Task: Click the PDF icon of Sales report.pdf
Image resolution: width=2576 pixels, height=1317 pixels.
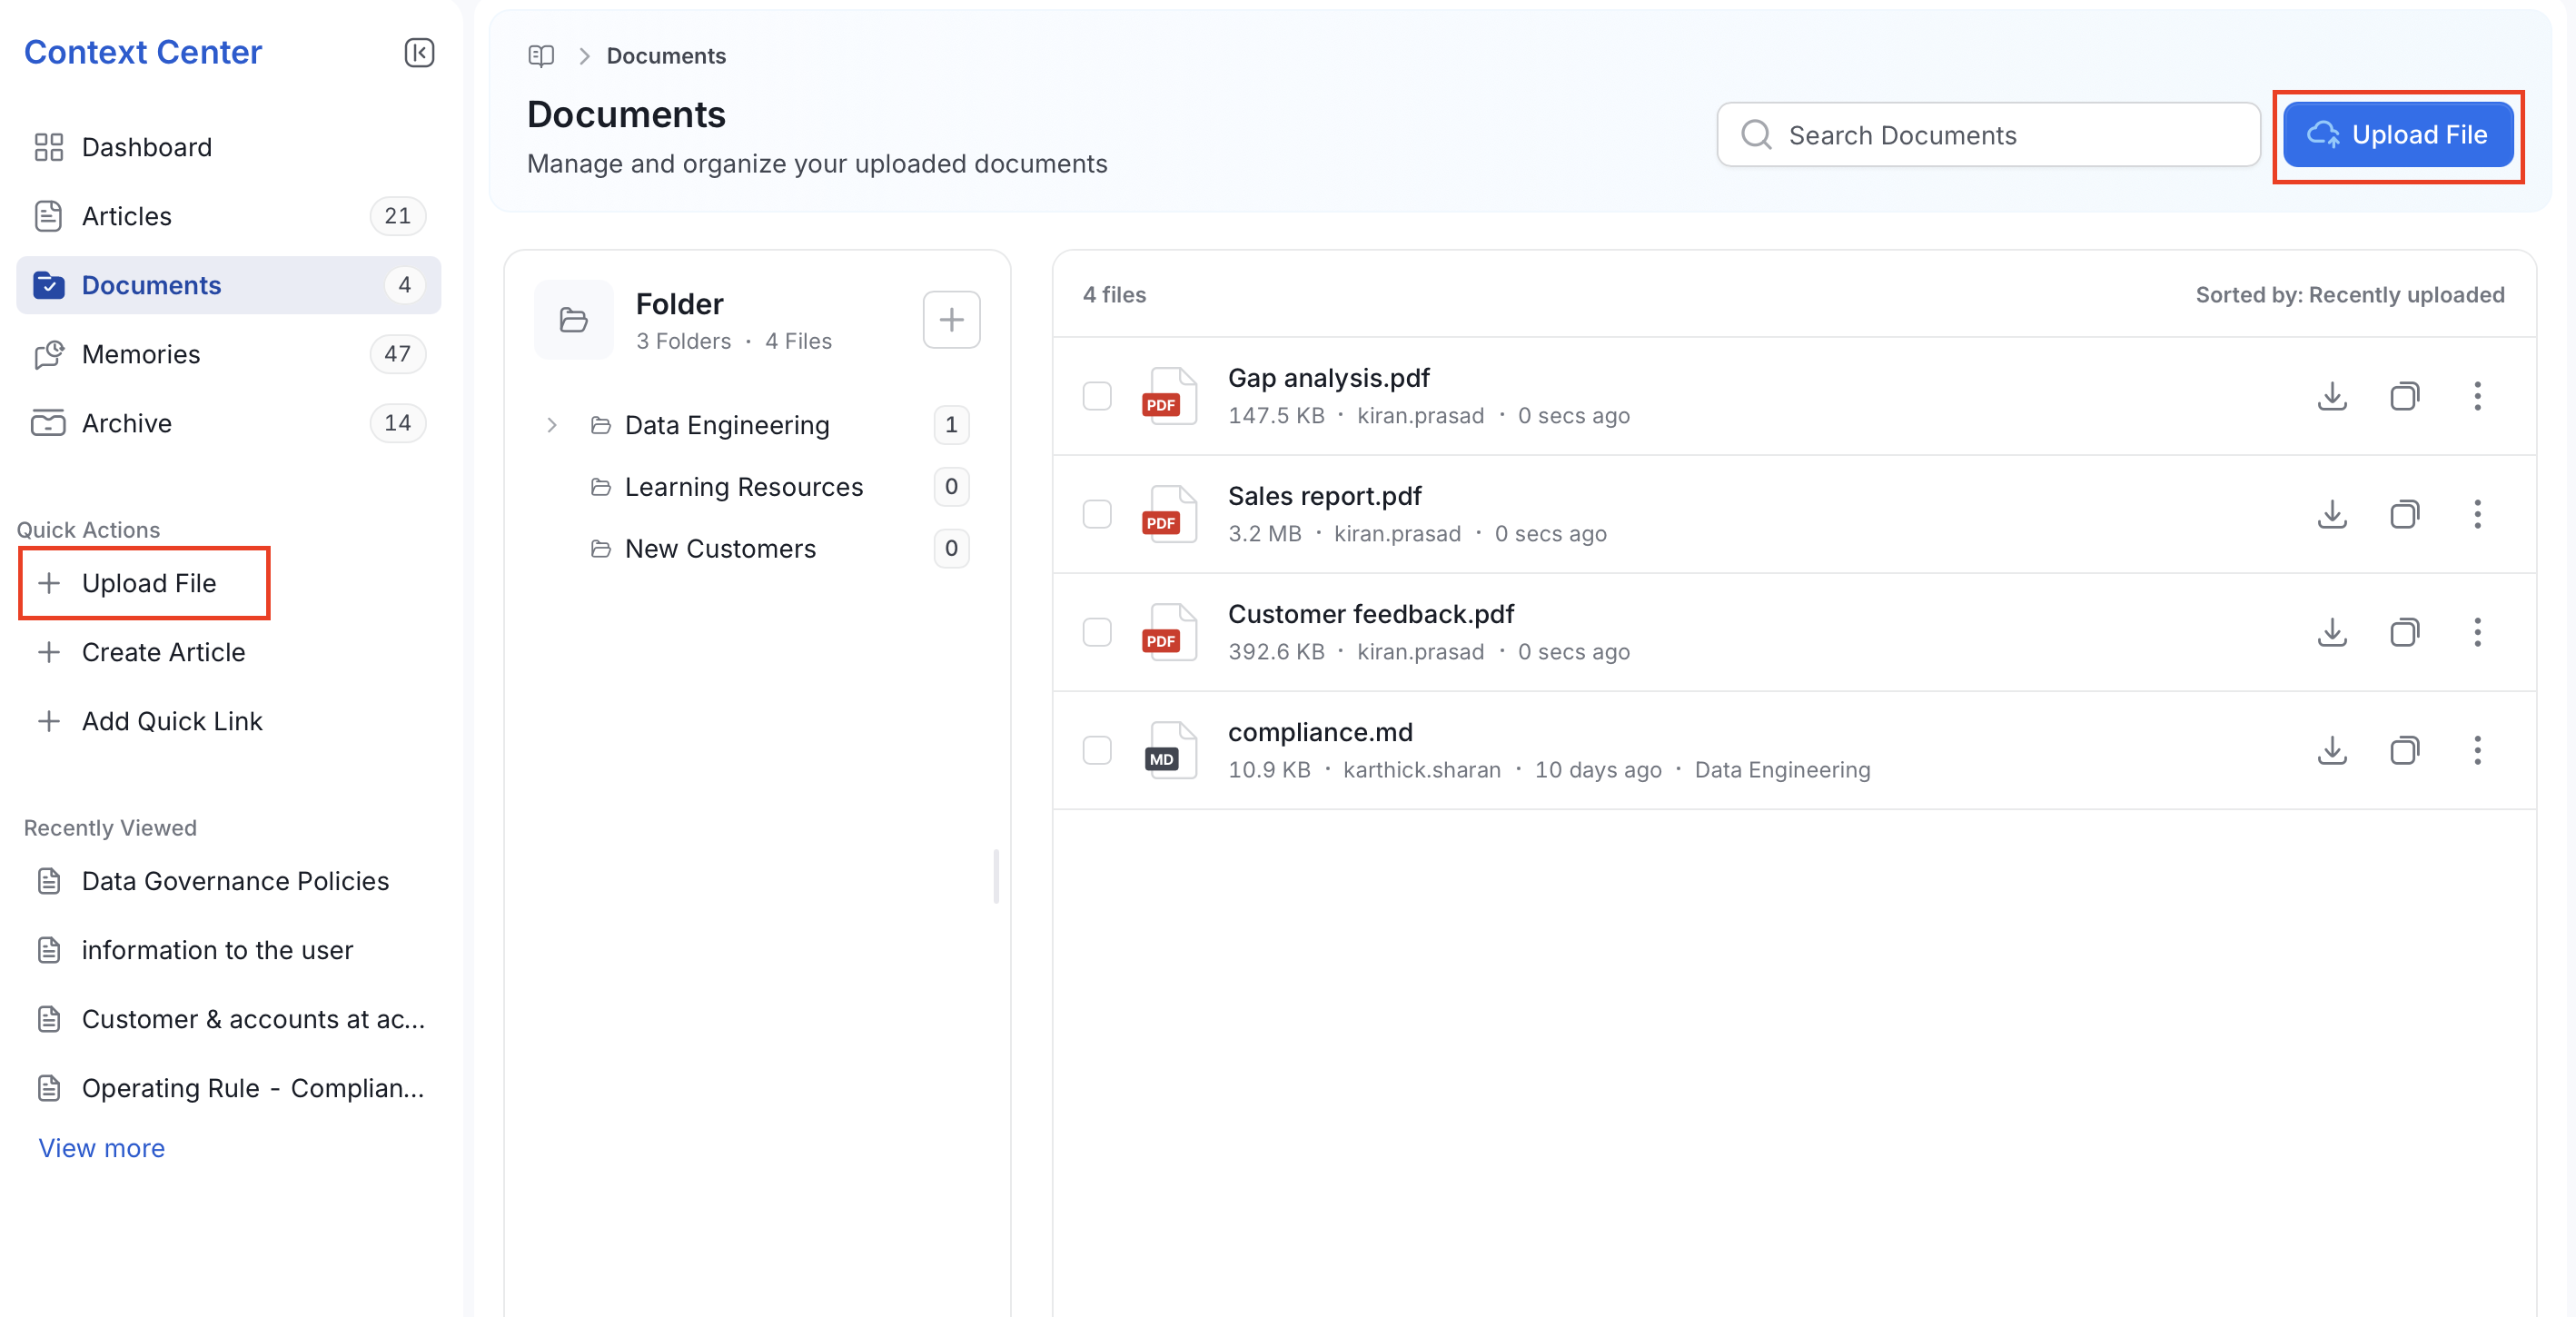Action: (1169, 514)
